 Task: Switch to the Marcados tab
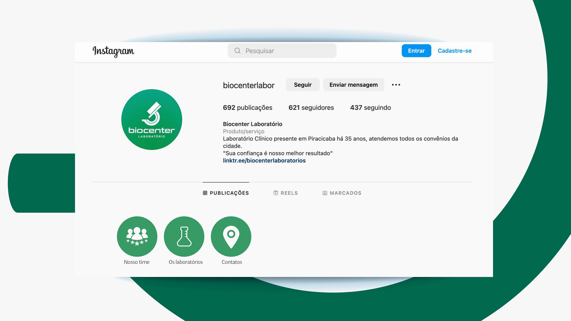point(342,193)
